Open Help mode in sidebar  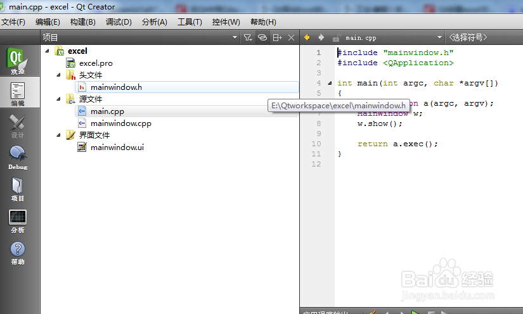coord(18,253)
